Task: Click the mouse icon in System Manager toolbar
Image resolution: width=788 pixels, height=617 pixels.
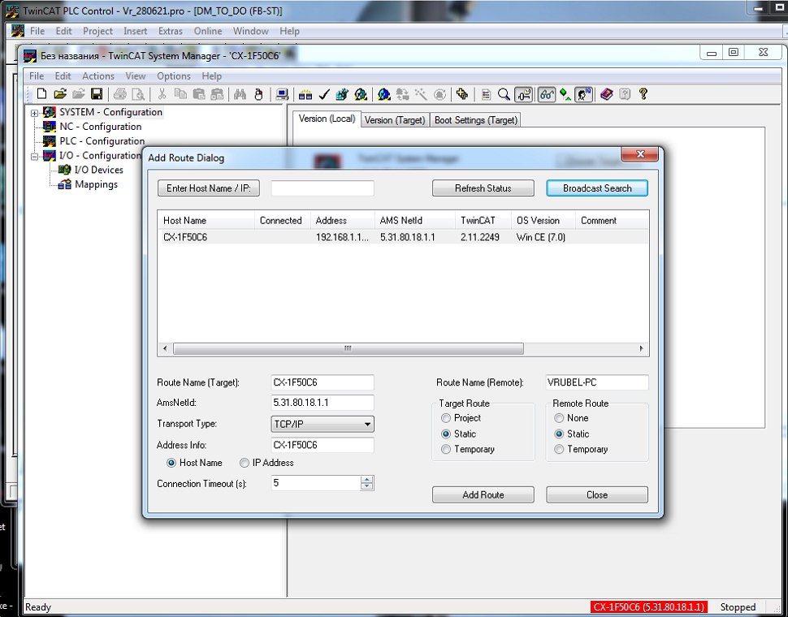Action: click(x=258, y=94)
